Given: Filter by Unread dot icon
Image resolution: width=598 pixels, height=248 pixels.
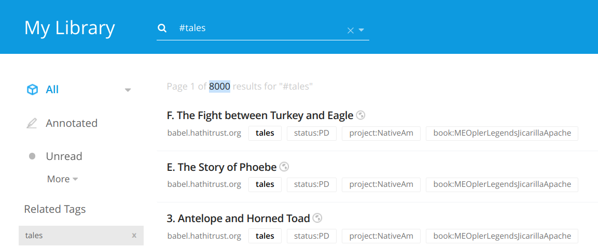Looking at the screenshot, I should pyautogui.click(x=32, y=156).
